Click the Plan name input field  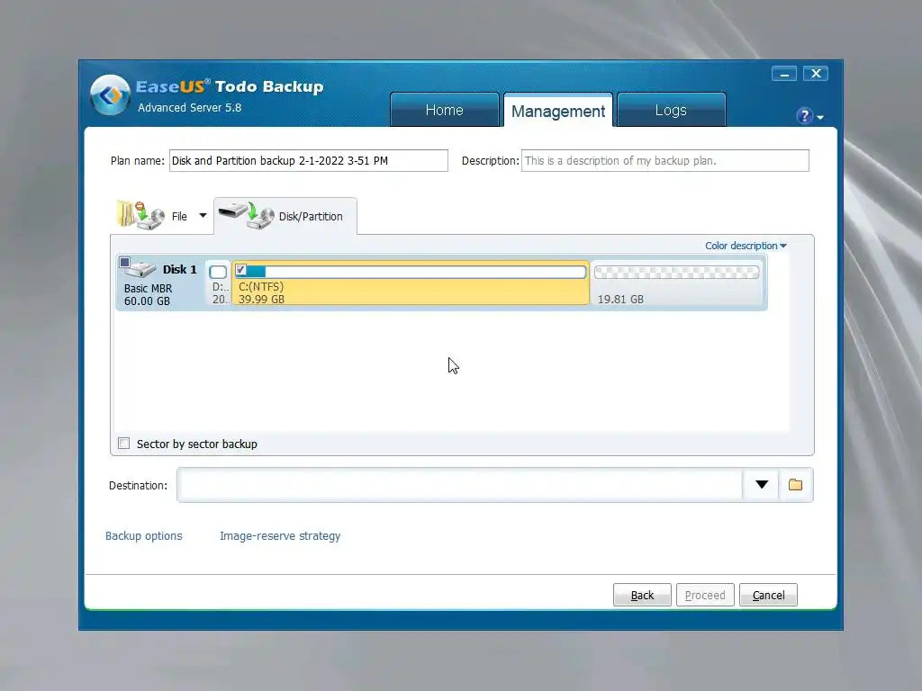click(x=309, y=160)
